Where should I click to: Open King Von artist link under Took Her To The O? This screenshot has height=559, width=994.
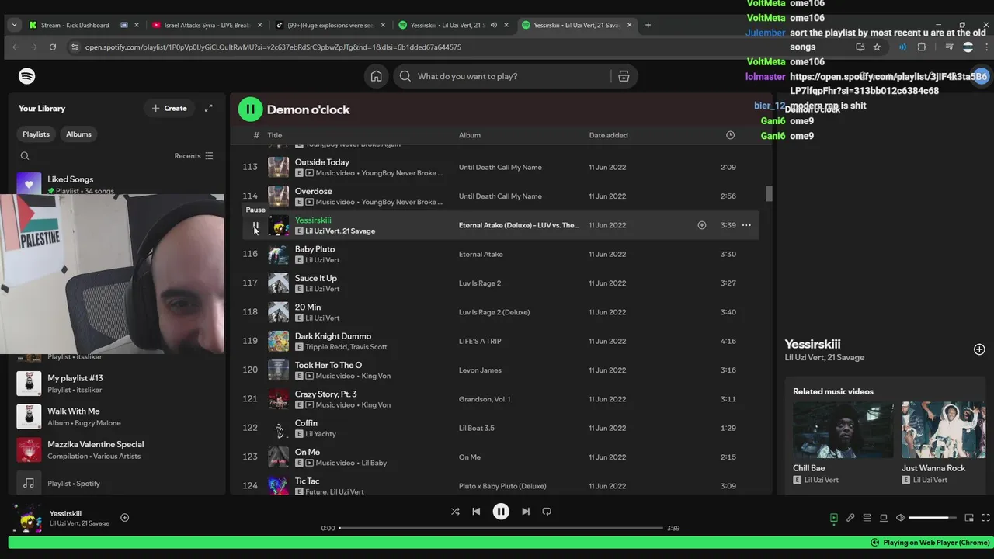(x=376, y=376)
